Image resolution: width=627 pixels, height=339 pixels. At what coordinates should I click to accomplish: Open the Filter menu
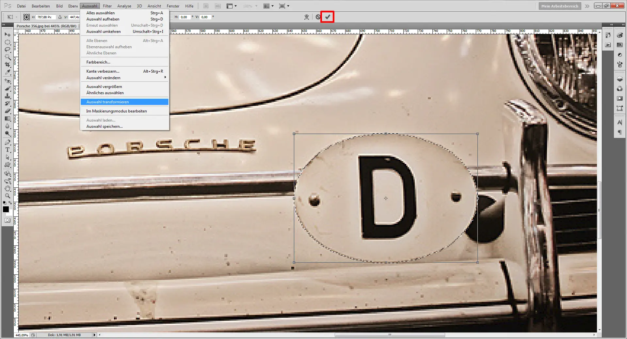click(107, 6)
